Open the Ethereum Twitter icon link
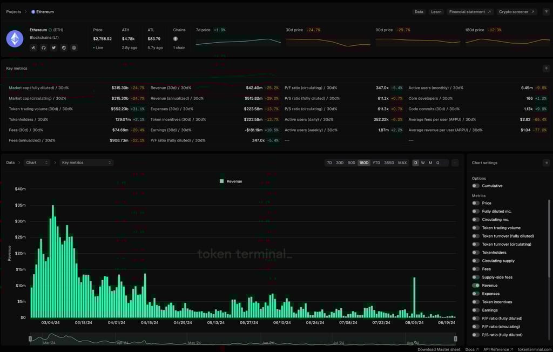This screenshot has width=553, height=352. tap(53, 48)
